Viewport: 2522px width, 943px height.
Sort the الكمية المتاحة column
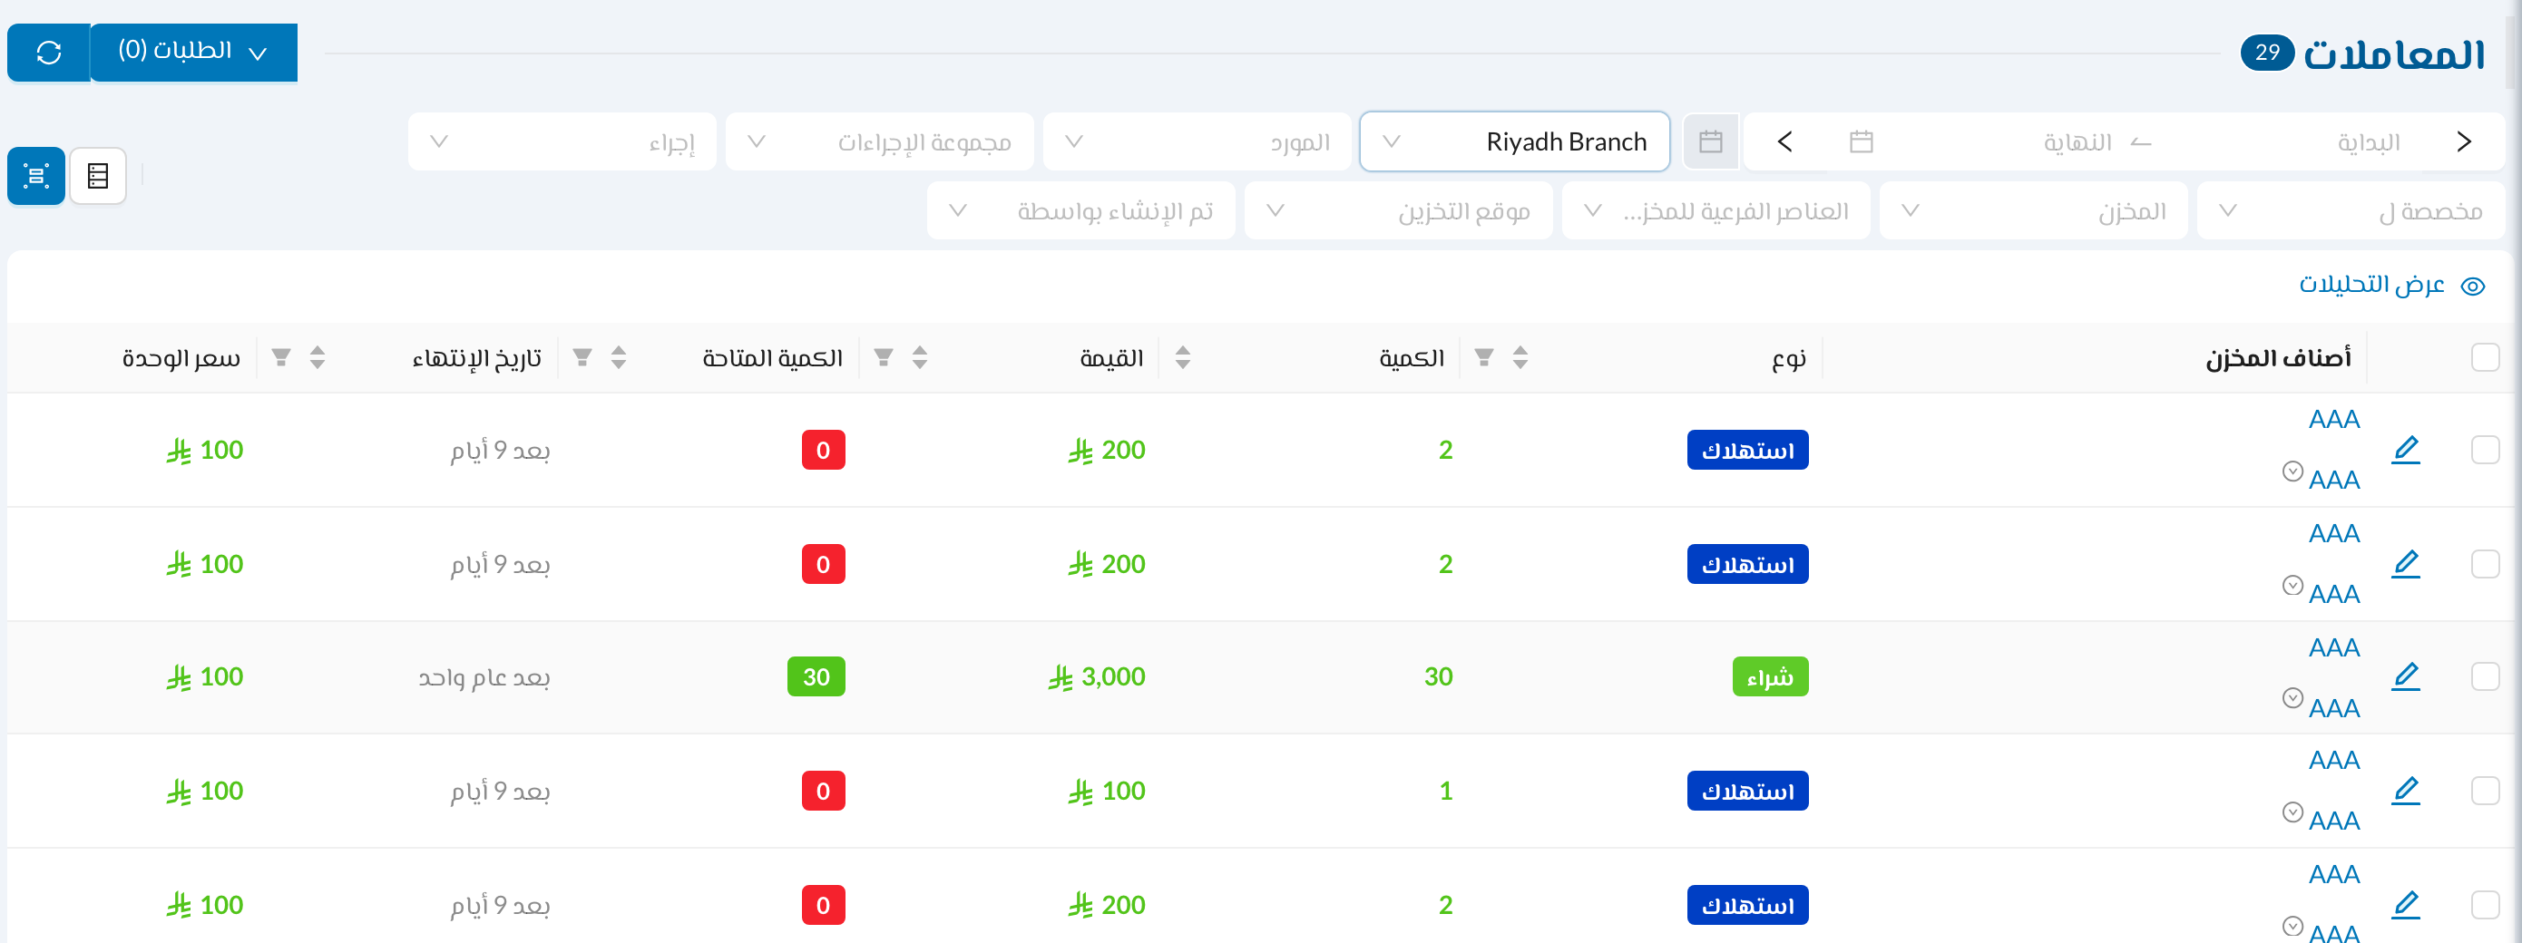pos(919,357)
